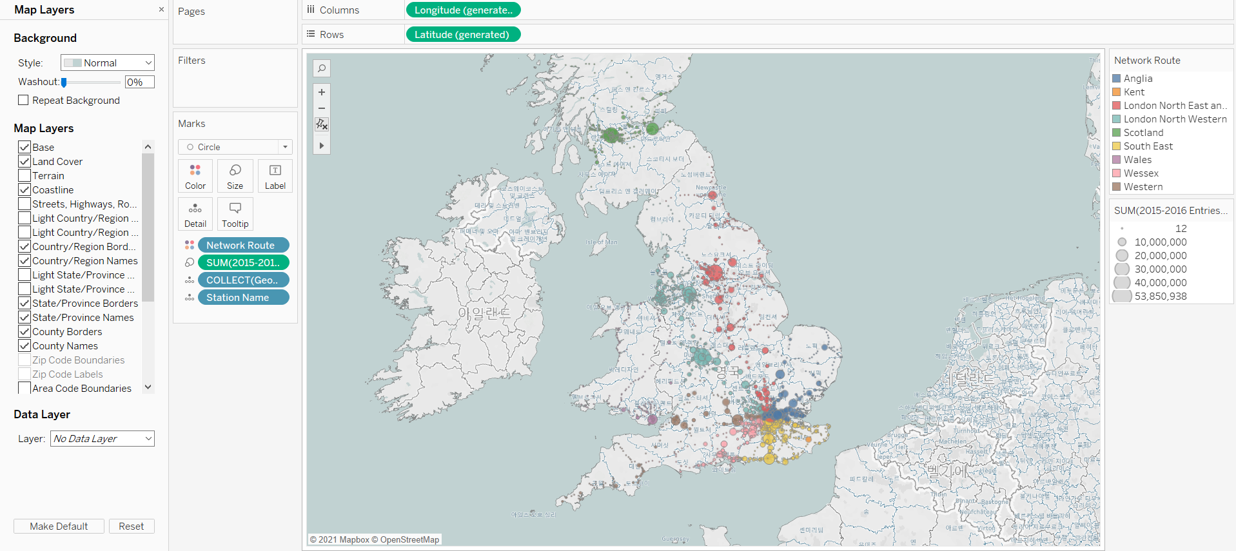Screen dimensions: 1236x551
Task: Select the Latitude (generated) pill
Action: tap(463, 34)
